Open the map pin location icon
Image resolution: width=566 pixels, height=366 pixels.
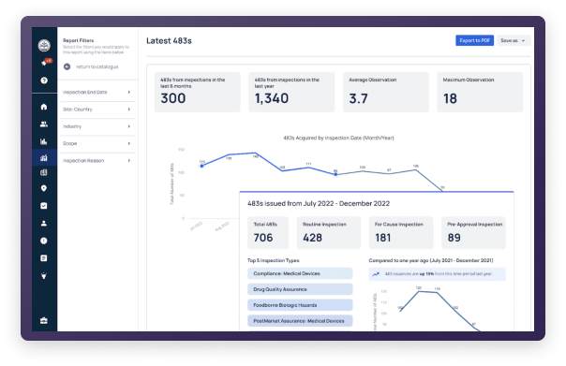tap(44, 188)
